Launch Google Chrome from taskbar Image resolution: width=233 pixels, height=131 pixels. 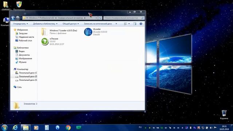pos(68,128)
